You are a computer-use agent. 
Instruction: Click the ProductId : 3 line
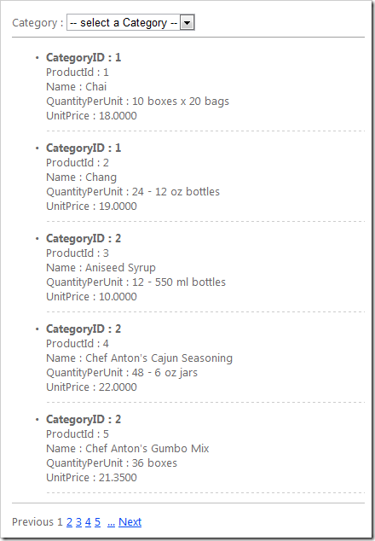pyautogui.click(x=78, y=253)
